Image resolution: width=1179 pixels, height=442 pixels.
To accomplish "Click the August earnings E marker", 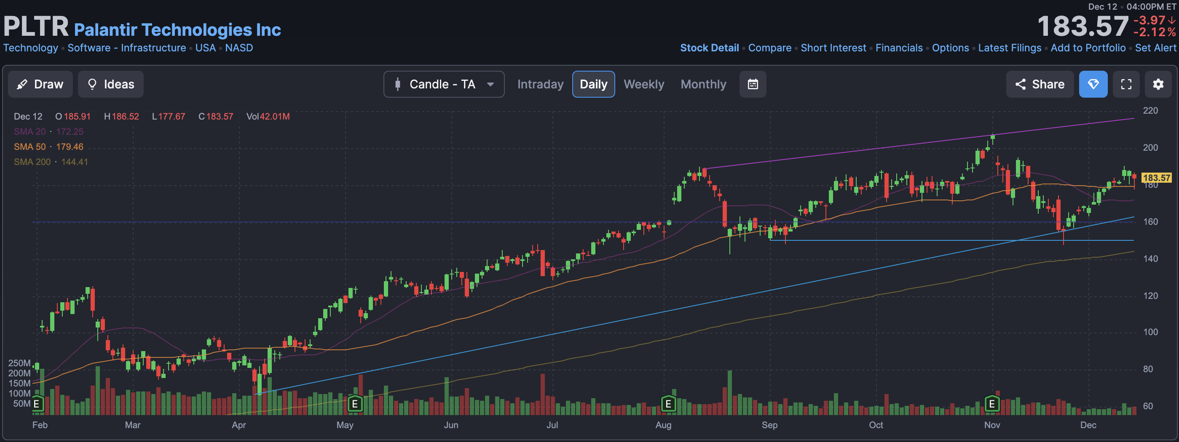I will 668,404.
